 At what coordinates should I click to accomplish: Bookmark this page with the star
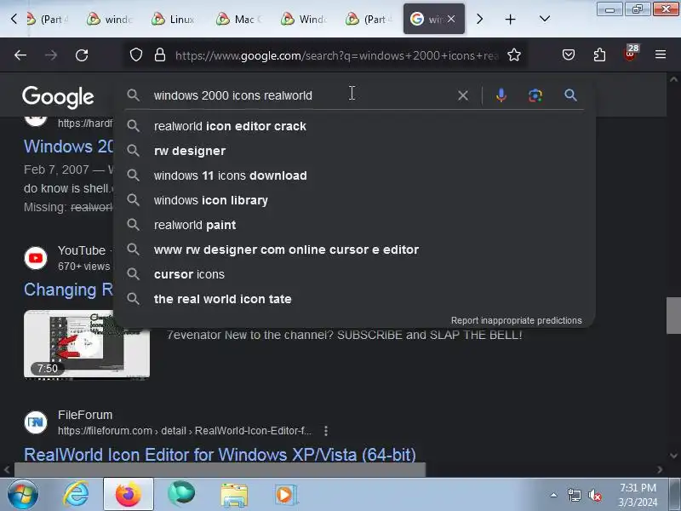click(x=514, y=55)
